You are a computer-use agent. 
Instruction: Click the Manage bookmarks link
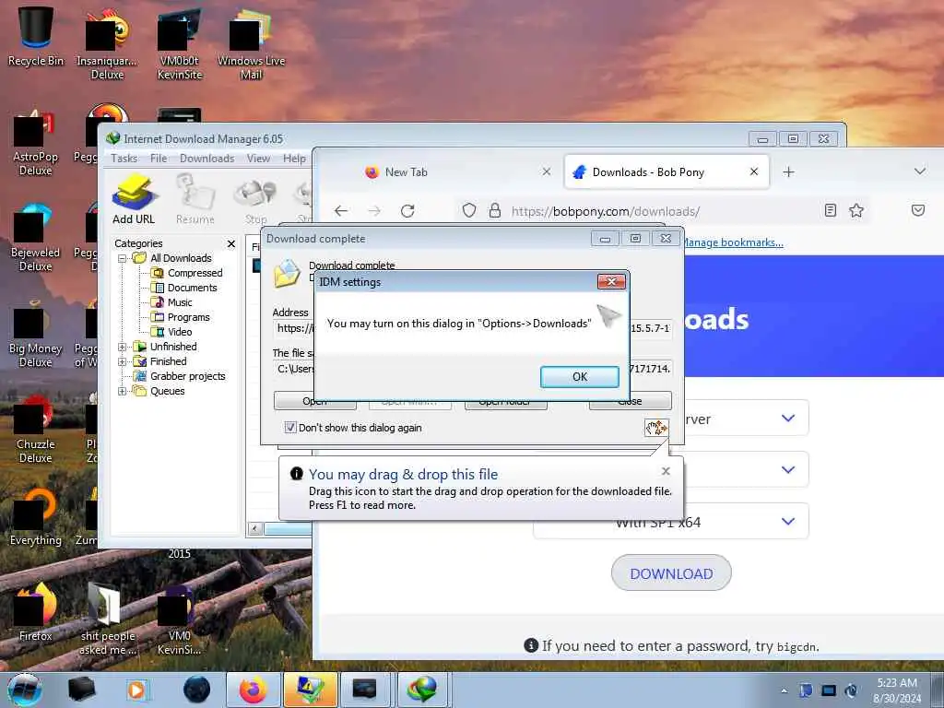[733, 242]
